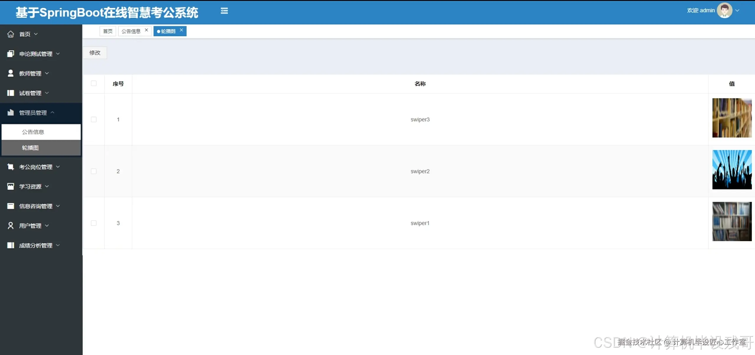The width and height of the screenshot is (755, 355).
Task: Click the 用户管理 user outline icon
Action: coord(11,226)
